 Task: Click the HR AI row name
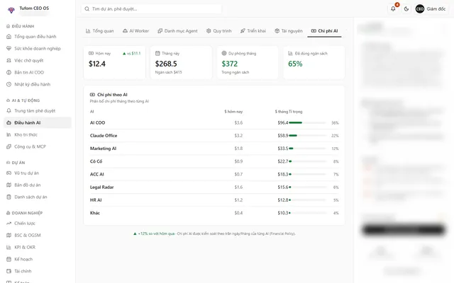[96, 200]
